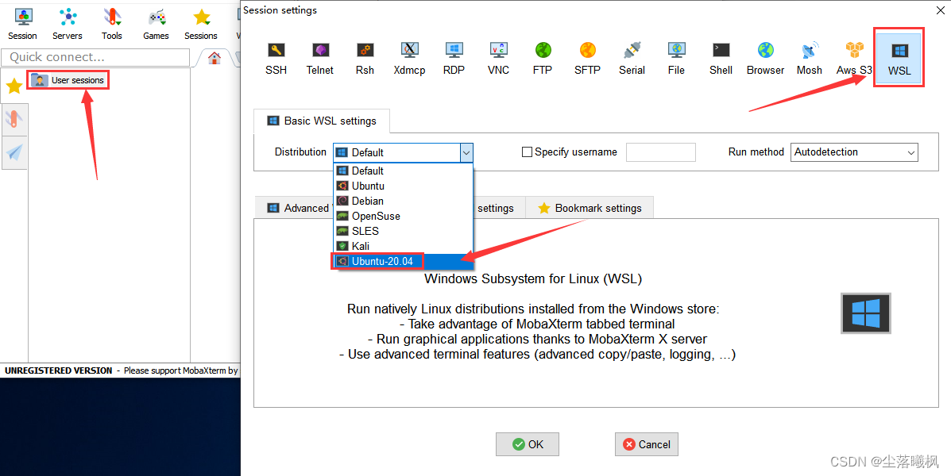Choose OpenSuse in the distribution list
Screen dimensions: 951x476
click(403, 217)
